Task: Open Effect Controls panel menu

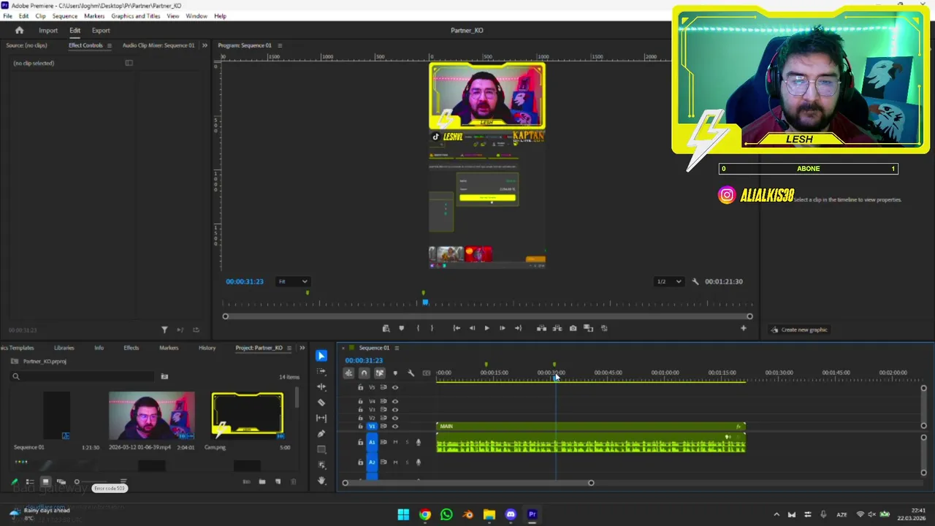Action: (x=110, y=45)
